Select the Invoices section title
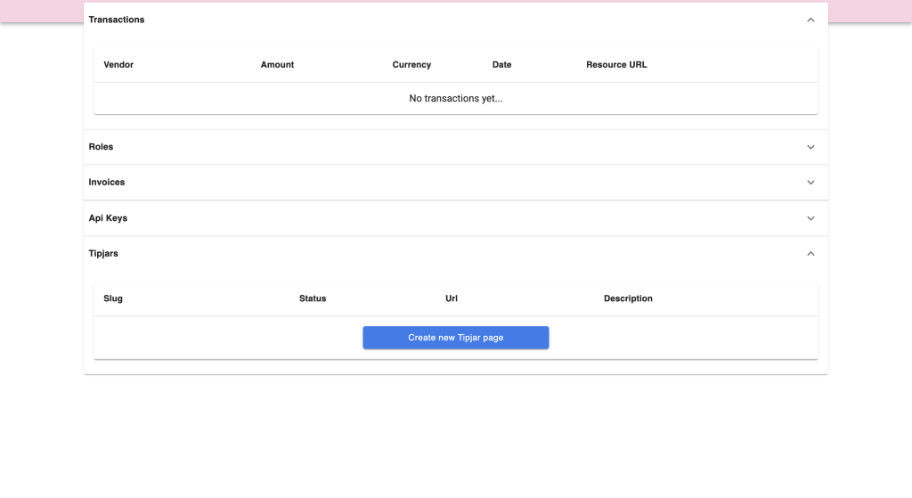Image resolution: width=912 pixels, height=498 pixels. [x=107, y=183]
